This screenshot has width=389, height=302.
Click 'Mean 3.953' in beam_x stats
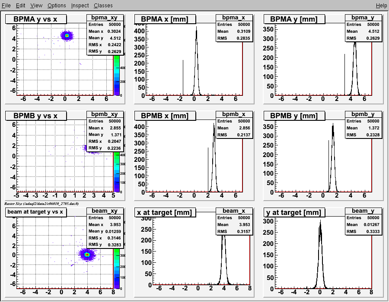coord(234,224)
